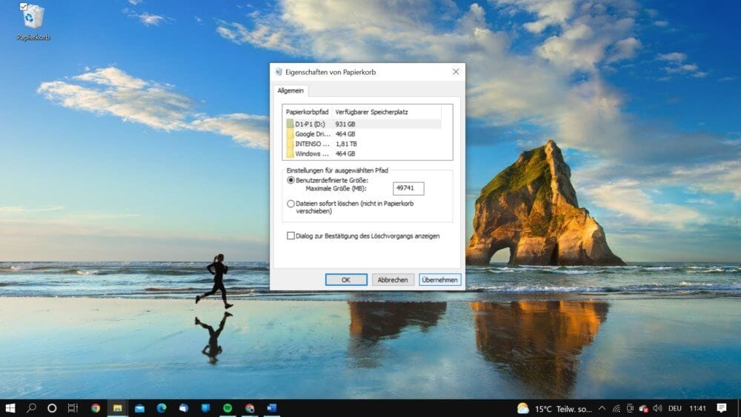Enable Dialog zur Bestätigung des Löschvorgangs checkbox
The image size is (741, 417).
[x=290, y=236]
